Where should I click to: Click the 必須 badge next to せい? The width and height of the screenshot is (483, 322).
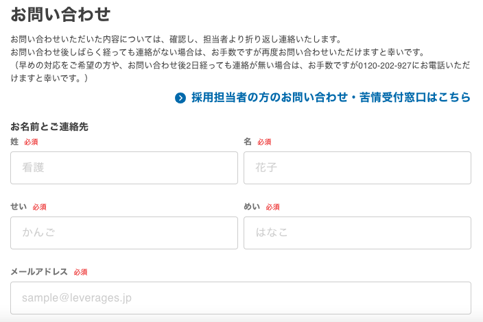[x=39, y=207]
